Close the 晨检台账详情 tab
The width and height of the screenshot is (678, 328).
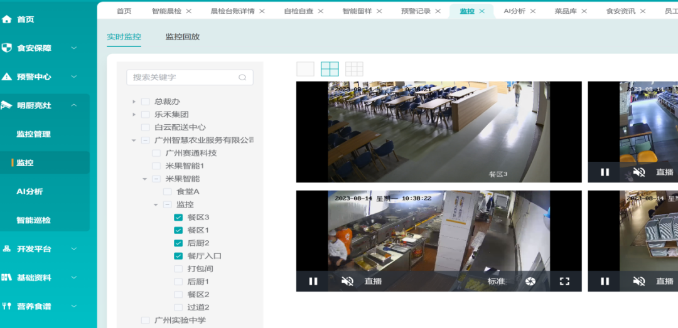pyautogui.click(x=262, y=11)
